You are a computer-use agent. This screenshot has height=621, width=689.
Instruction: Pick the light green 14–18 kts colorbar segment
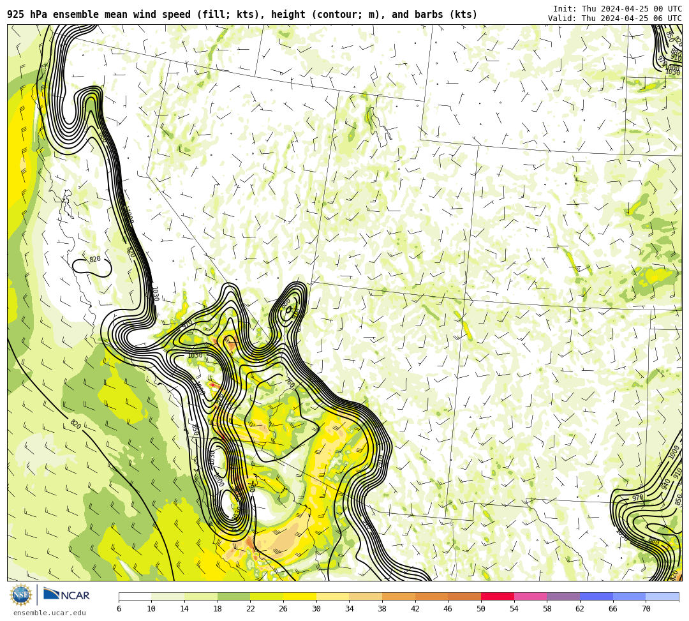[x=201, y=596]
